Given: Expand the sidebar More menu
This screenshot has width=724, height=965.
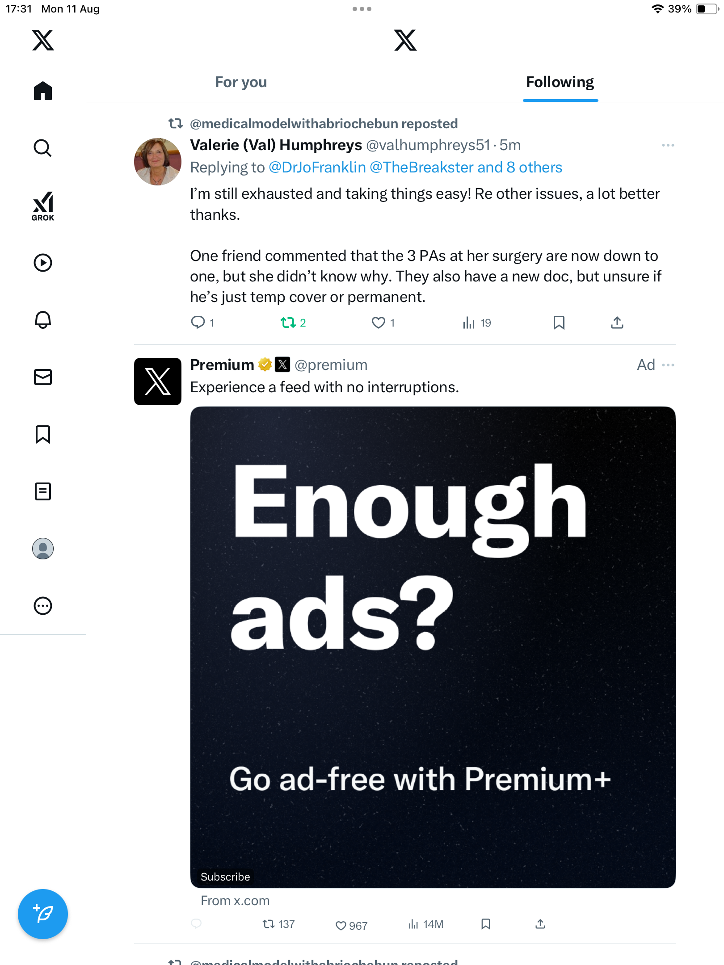Looking at the screenshot, I should click(x=43, y=606).
